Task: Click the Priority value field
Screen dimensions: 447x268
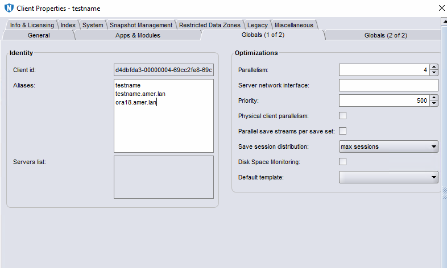Action: tap(384, 101)
